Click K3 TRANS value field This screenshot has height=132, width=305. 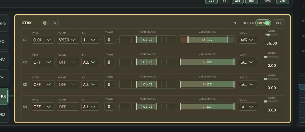109,84
